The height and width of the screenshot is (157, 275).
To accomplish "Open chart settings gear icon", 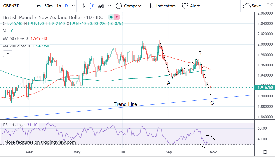I will [265, 152].
